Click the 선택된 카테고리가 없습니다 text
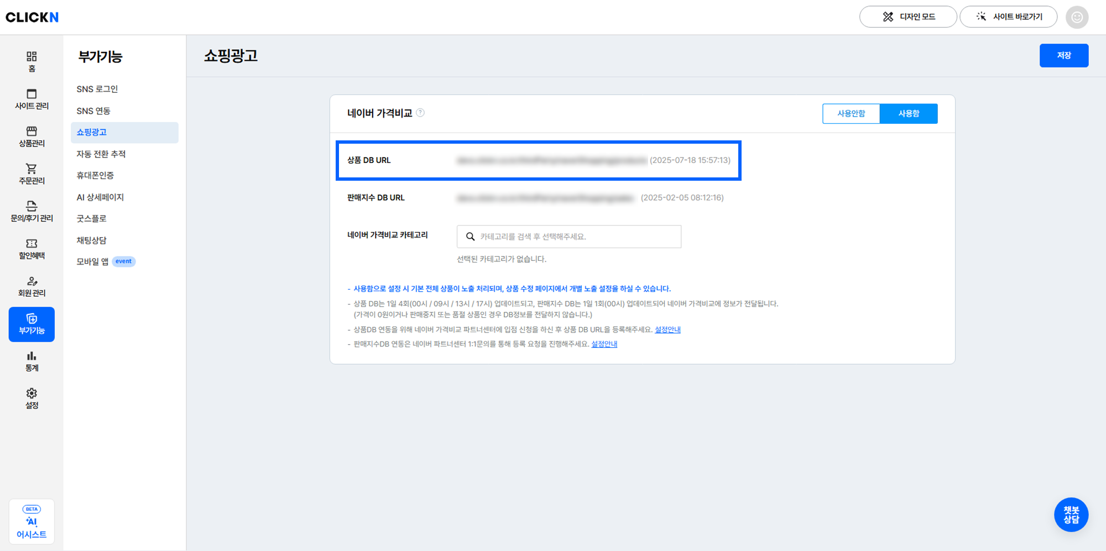Image resolution: width=1106 pixels, height=551 pixels. 502,259
